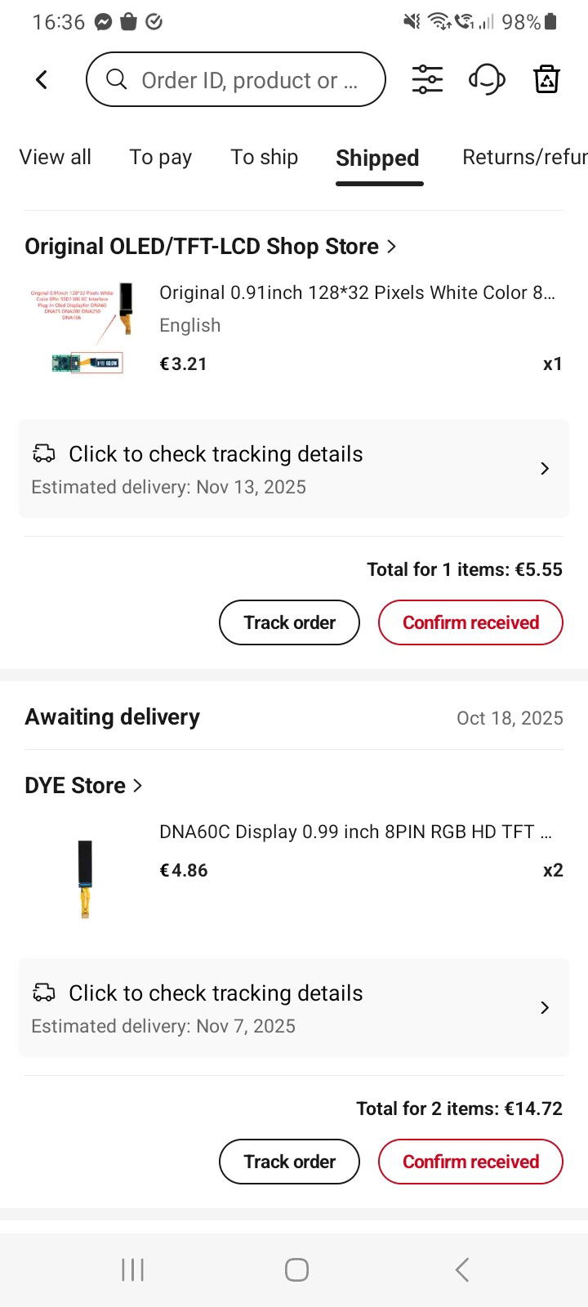
Task: Open the customer service headset icon
Action: (487, 80)
